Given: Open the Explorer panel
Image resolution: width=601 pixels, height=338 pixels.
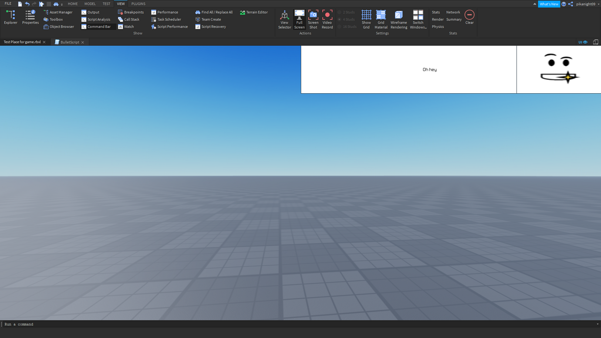Looking at the screenshot, I should [x=10, y=18].
